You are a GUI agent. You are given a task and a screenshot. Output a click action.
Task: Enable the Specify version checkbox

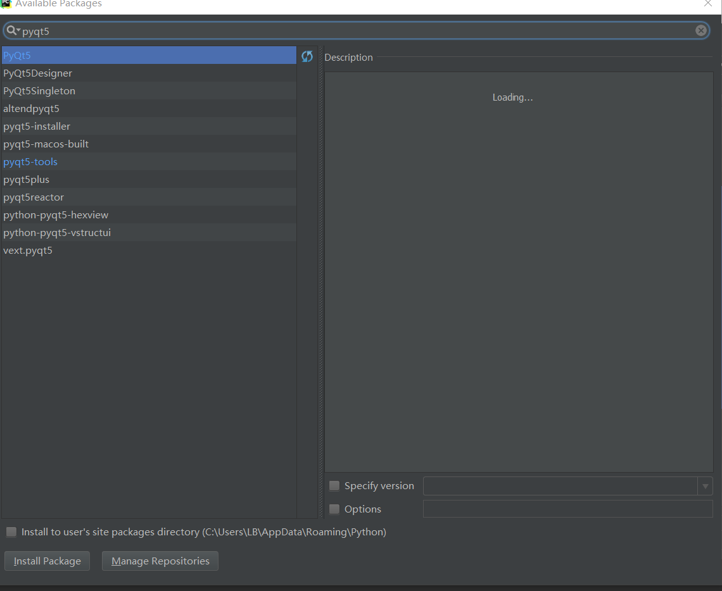pos(334,486)
